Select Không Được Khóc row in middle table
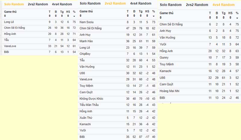 pyautogui.click(x=117, y=99)
